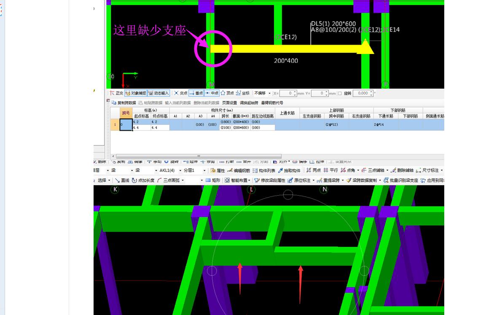This screenshot has height=315, width=502.
Task: Select the 截面 cell (200*400)
Action: coord(241,122)
